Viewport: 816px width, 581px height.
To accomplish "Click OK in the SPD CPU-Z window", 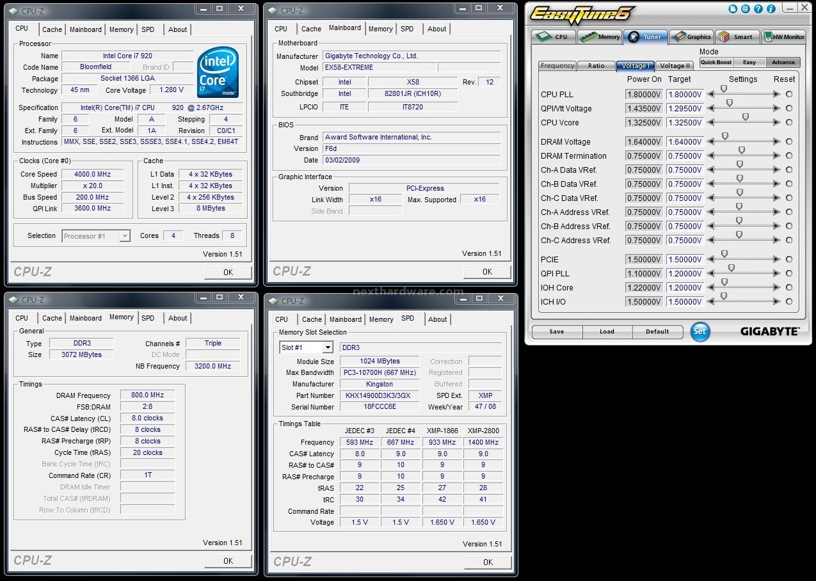I will [488, 562].
